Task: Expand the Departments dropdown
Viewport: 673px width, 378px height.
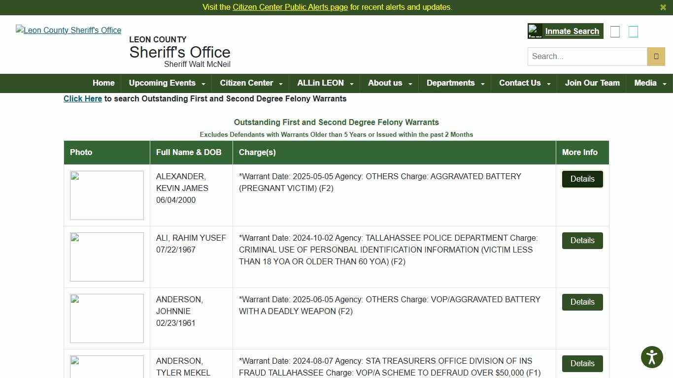Action: pos(454,83)
